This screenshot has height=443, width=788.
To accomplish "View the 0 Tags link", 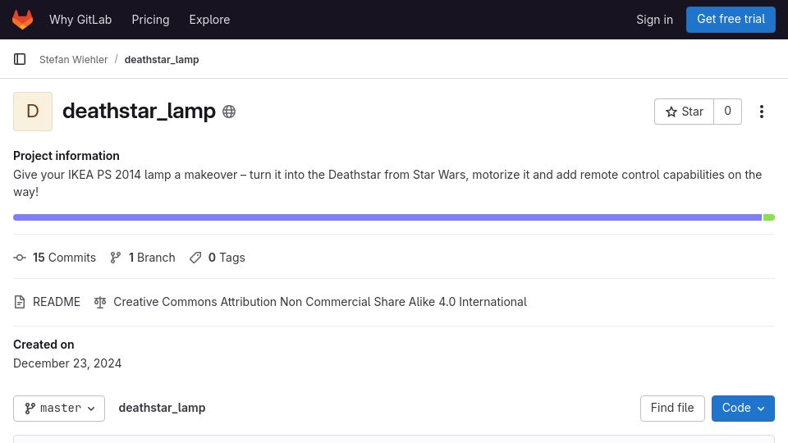I will click(217, 258).
